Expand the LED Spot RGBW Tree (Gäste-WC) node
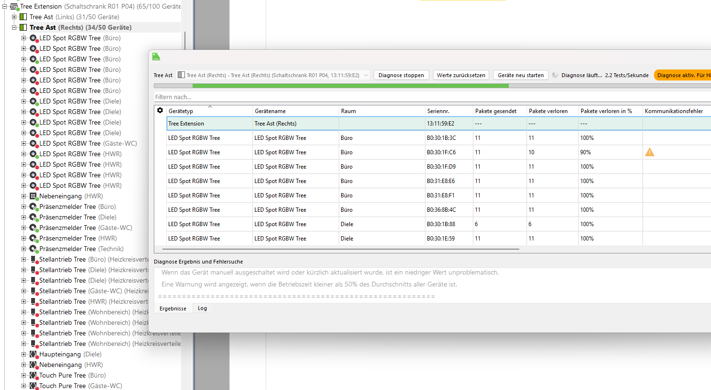 (23, 143)
